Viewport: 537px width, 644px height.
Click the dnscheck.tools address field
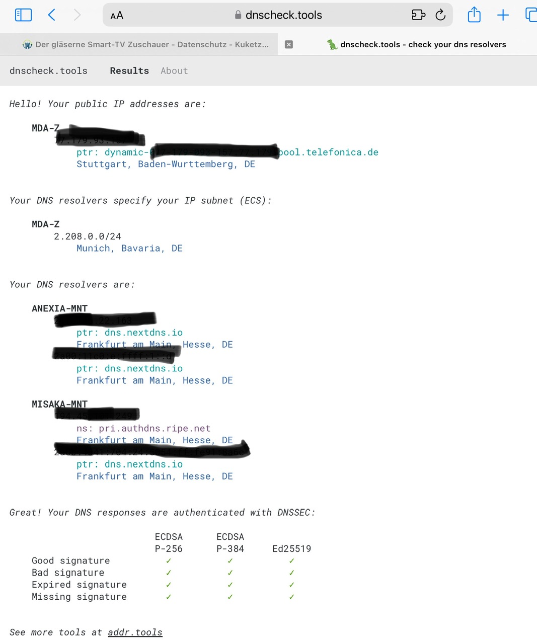pyautogui.click(x=278, y=15)
